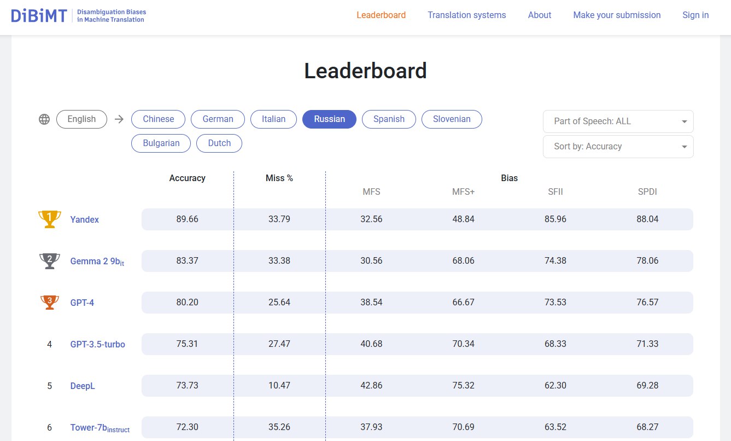Click GPT-3.5-turbo accuracy value 75.31
This screenshot has width=731, height=441.
pos(188,344)
